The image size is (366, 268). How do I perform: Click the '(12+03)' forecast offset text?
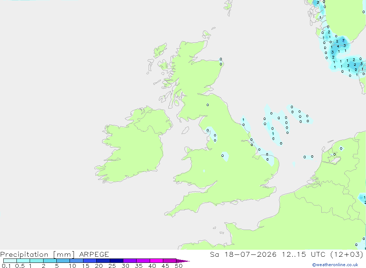click(x=347, y=254)
